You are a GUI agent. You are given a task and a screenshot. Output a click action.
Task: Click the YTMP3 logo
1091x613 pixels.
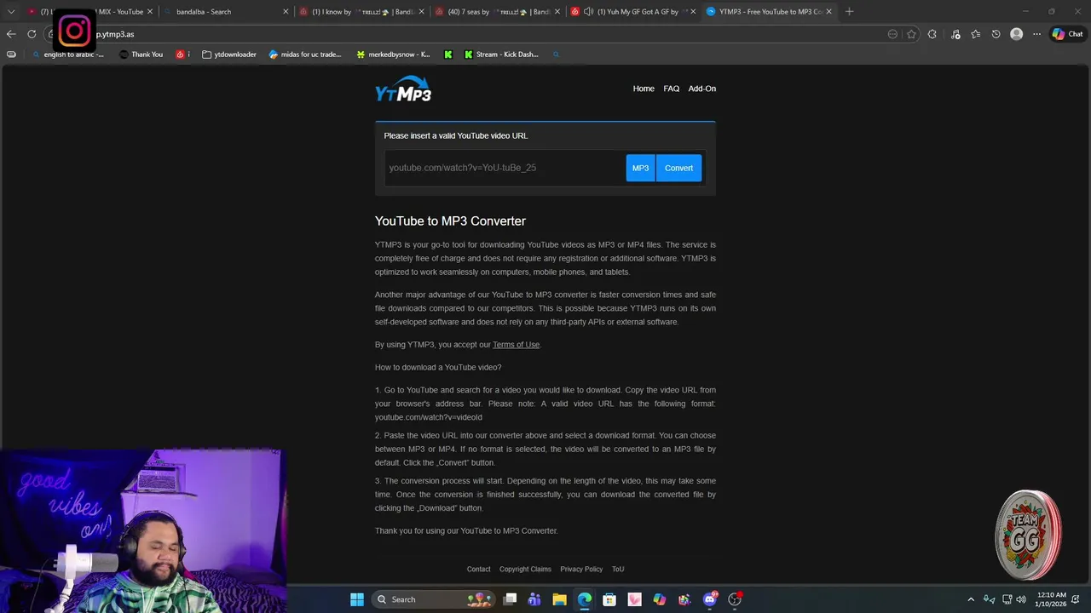click(403, 89)
